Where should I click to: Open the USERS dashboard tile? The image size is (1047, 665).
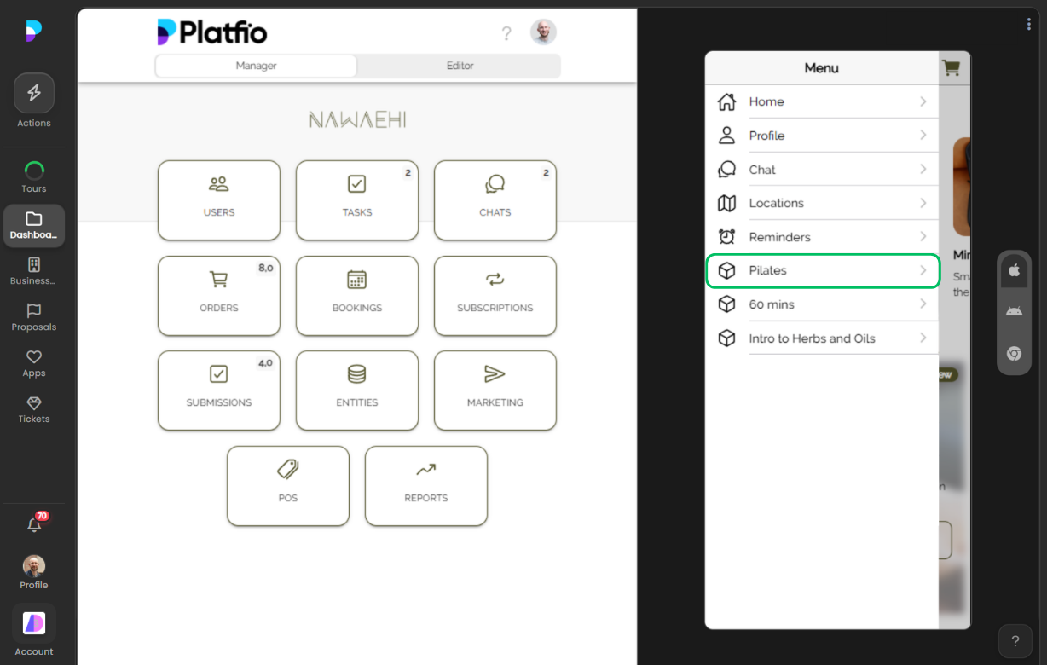pos(218,200)
